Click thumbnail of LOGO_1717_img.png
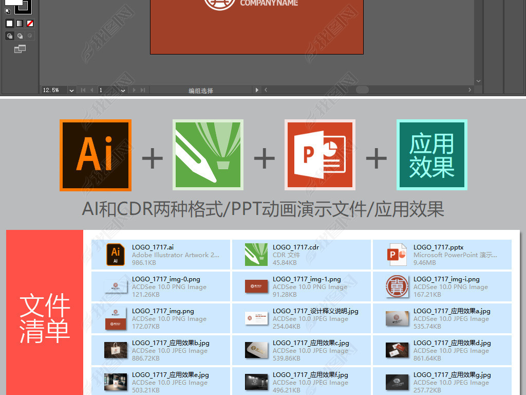Viewport: 526px width, 395px height. click(x=116, y=318)
